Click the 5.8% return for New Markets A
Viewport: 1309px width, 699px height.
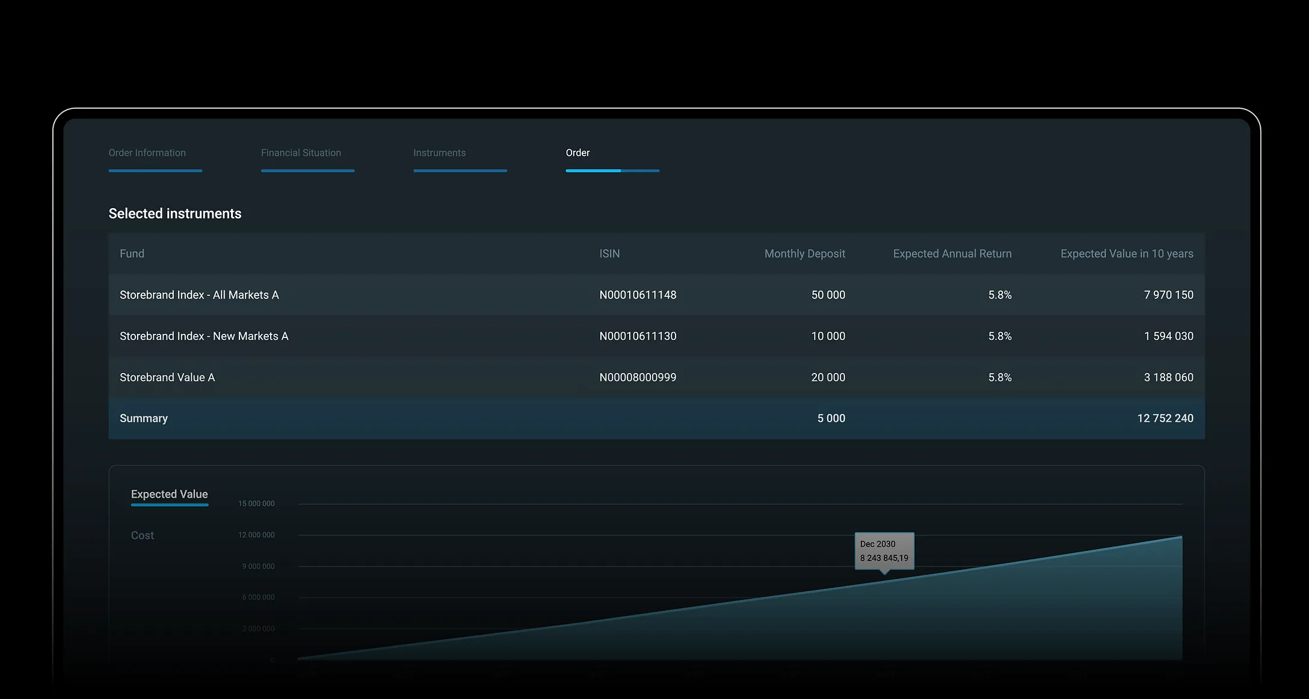tap(1000, 336)
